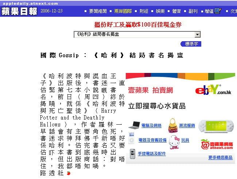Screen dimensions: 237x179
Task: Click the laptop icon in the ad
Action: coord(135,125)
